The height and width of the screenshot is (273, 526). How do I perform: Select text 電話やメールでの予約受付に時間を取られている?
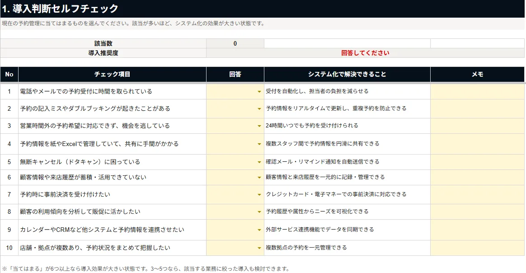click(86, 92)
